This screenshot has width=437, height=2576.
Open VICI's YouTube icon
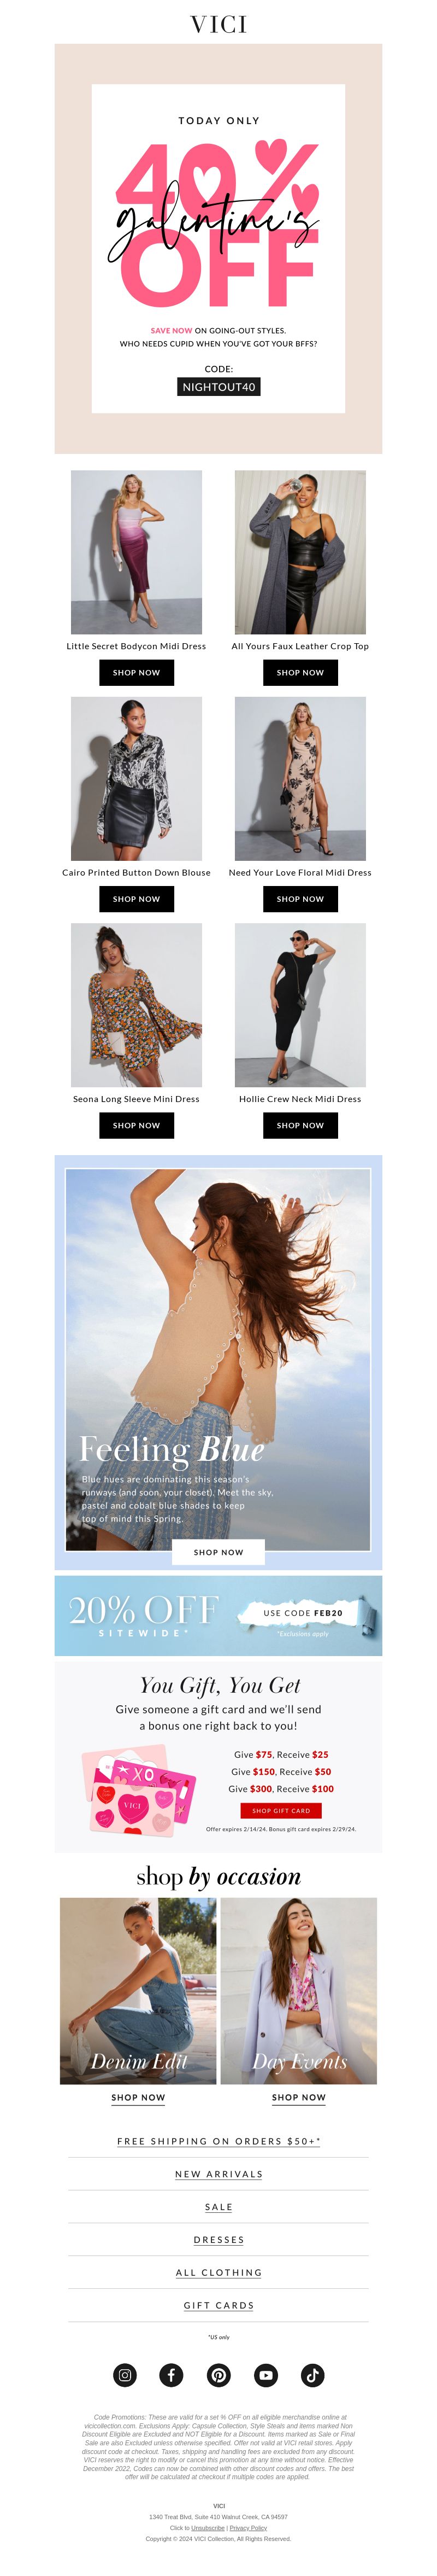(x=265, y=2375)
